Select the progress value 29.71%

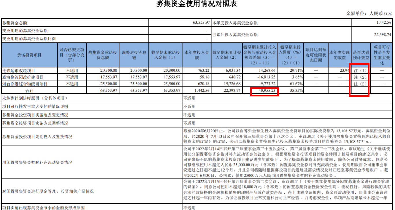click(x=297, y=71)
